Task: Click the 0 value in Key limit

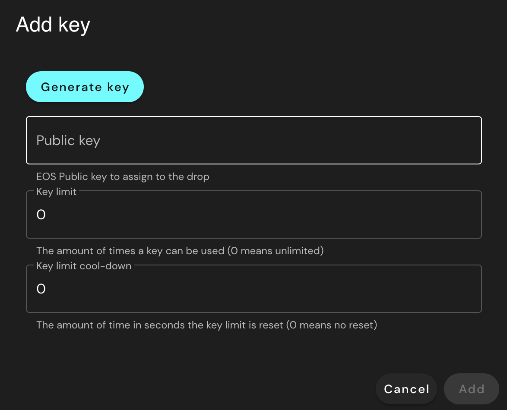Action: point(41,215)
